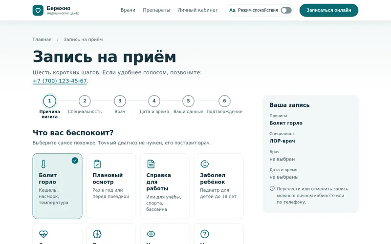Click the thermometer icon on Болит горло card
This screenshot has height=244, width=391.
tap(43, 164)
